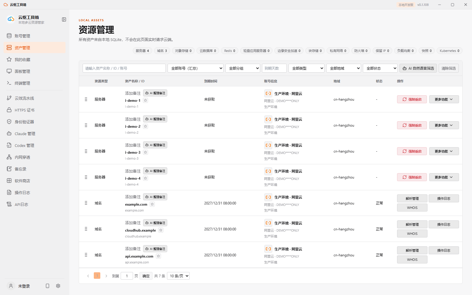Click the asset name search field
472x295 pixels.
124,68
